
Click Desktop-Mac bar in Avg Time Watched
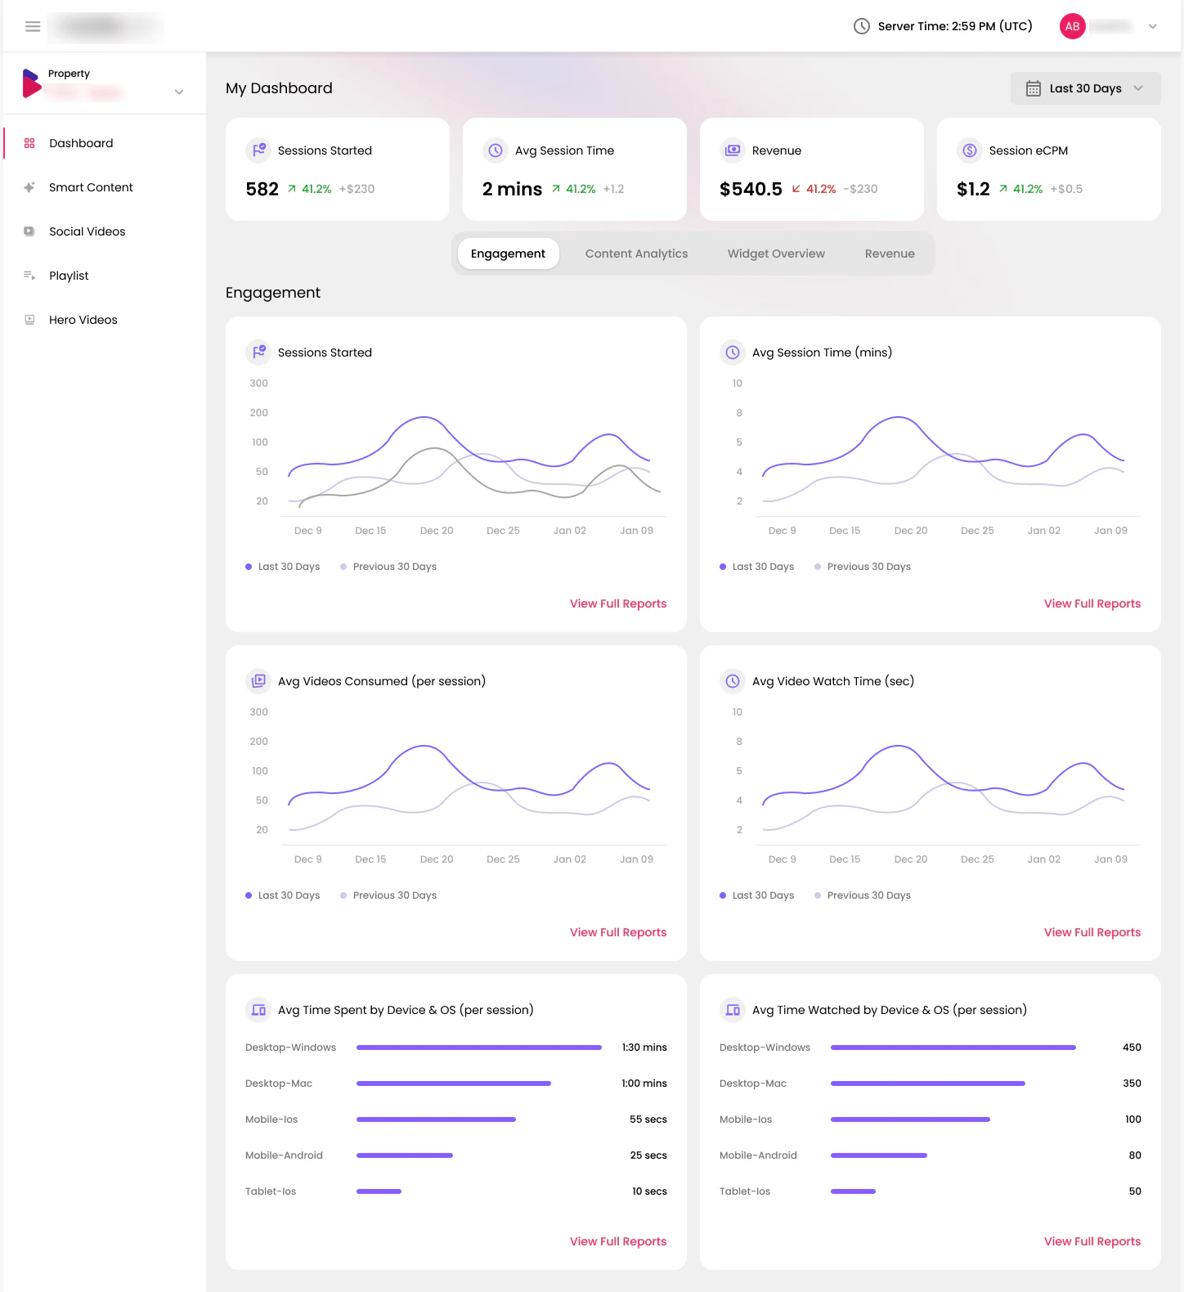pyautogui.click(x=928, y=1083)
